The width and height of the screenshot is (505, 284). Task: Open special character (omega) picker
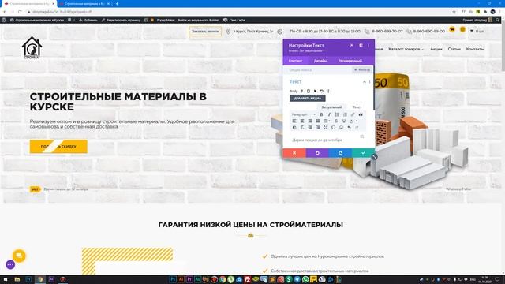coord(333,128)
